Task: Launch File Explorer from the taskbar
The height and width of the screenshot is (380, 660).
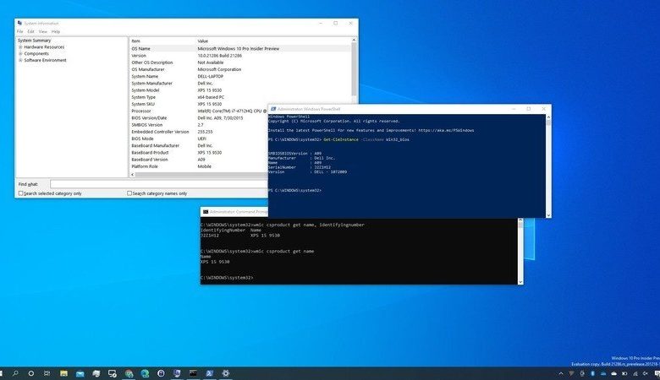Action: [x=63, y=373]
